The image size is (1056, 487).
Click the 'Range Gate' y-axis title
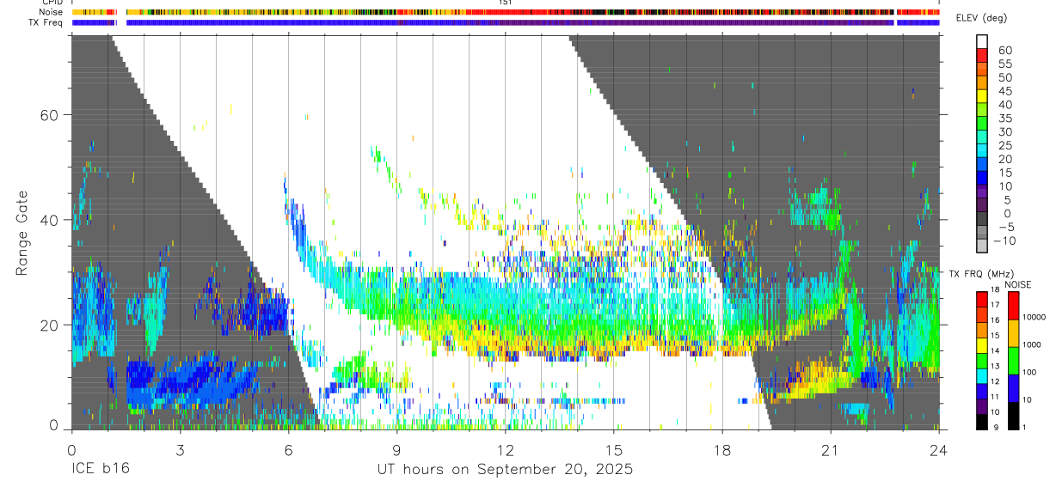(x=23, y=234)
